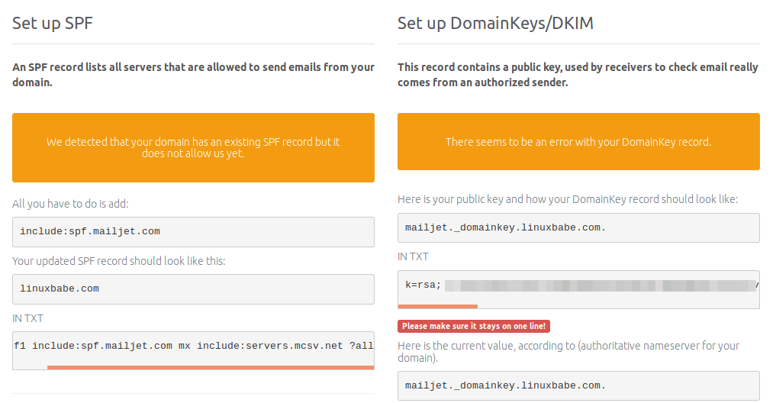Click the 'Here is your public key' instruction text

pyautogui.click(x=567, y=199)
